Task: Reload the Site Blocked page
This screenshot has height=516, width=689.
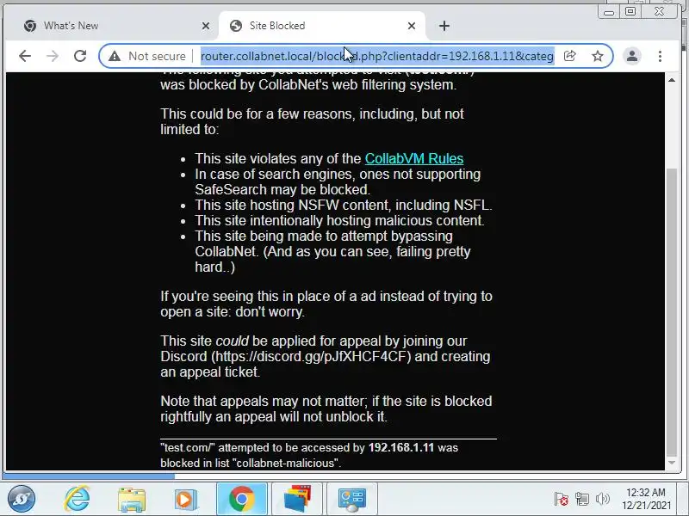Action: (x=80, y=56)
